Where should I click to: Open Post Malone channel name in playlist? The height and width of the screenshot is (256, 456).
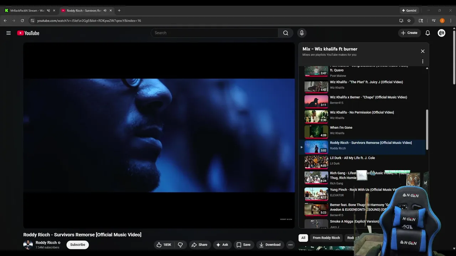tap(338, 76)
